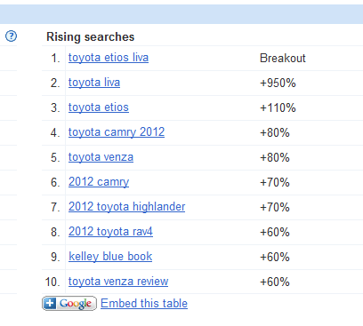Click the blue question mark help icon
Viewport: 363px width, 326px height.
[x=12, y=36]
